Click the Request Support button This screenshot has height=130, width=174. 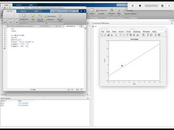129,14
